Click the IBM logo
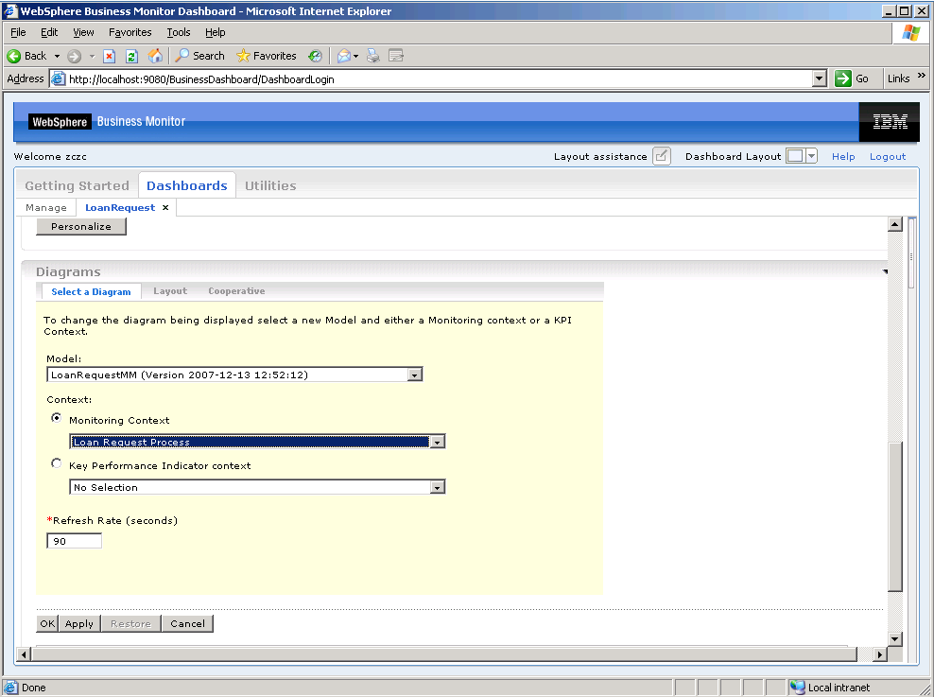The width and height of the screenshot is (934, 697). (x=890, y=122)
